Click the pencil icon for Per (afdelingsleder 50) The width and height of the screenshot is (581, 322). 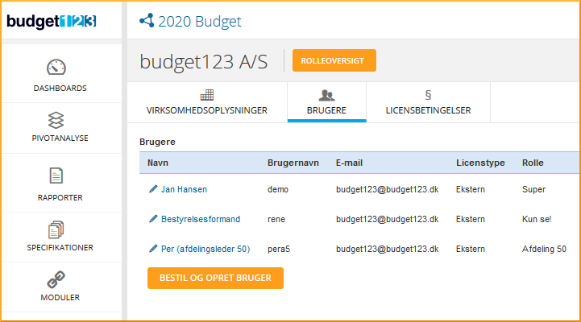pos(153,250)
